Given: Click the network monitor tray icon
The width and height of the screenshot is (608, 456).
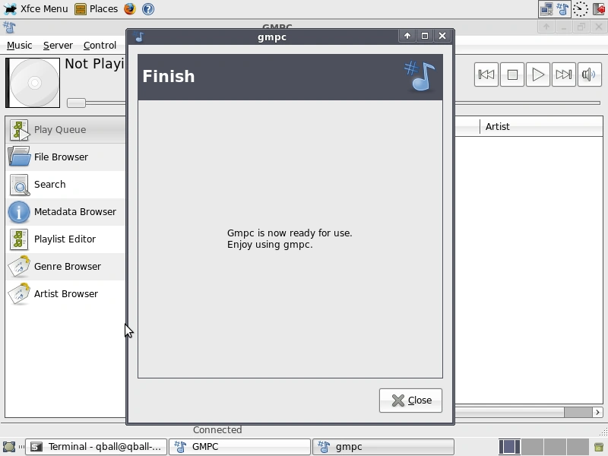Looking at the screenshot, I should (x=546, y=9).
